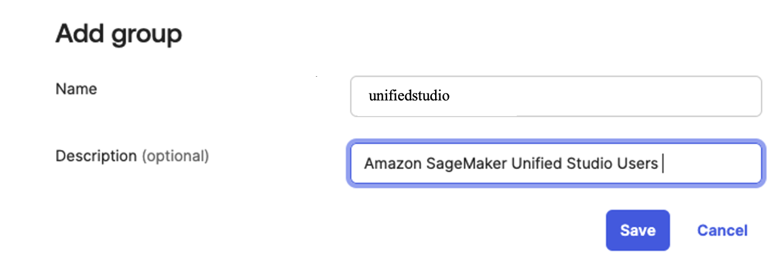This screenshot has height=267, width=767.
Task: Click the '(optional)' hint text
Action: (175, 155)
